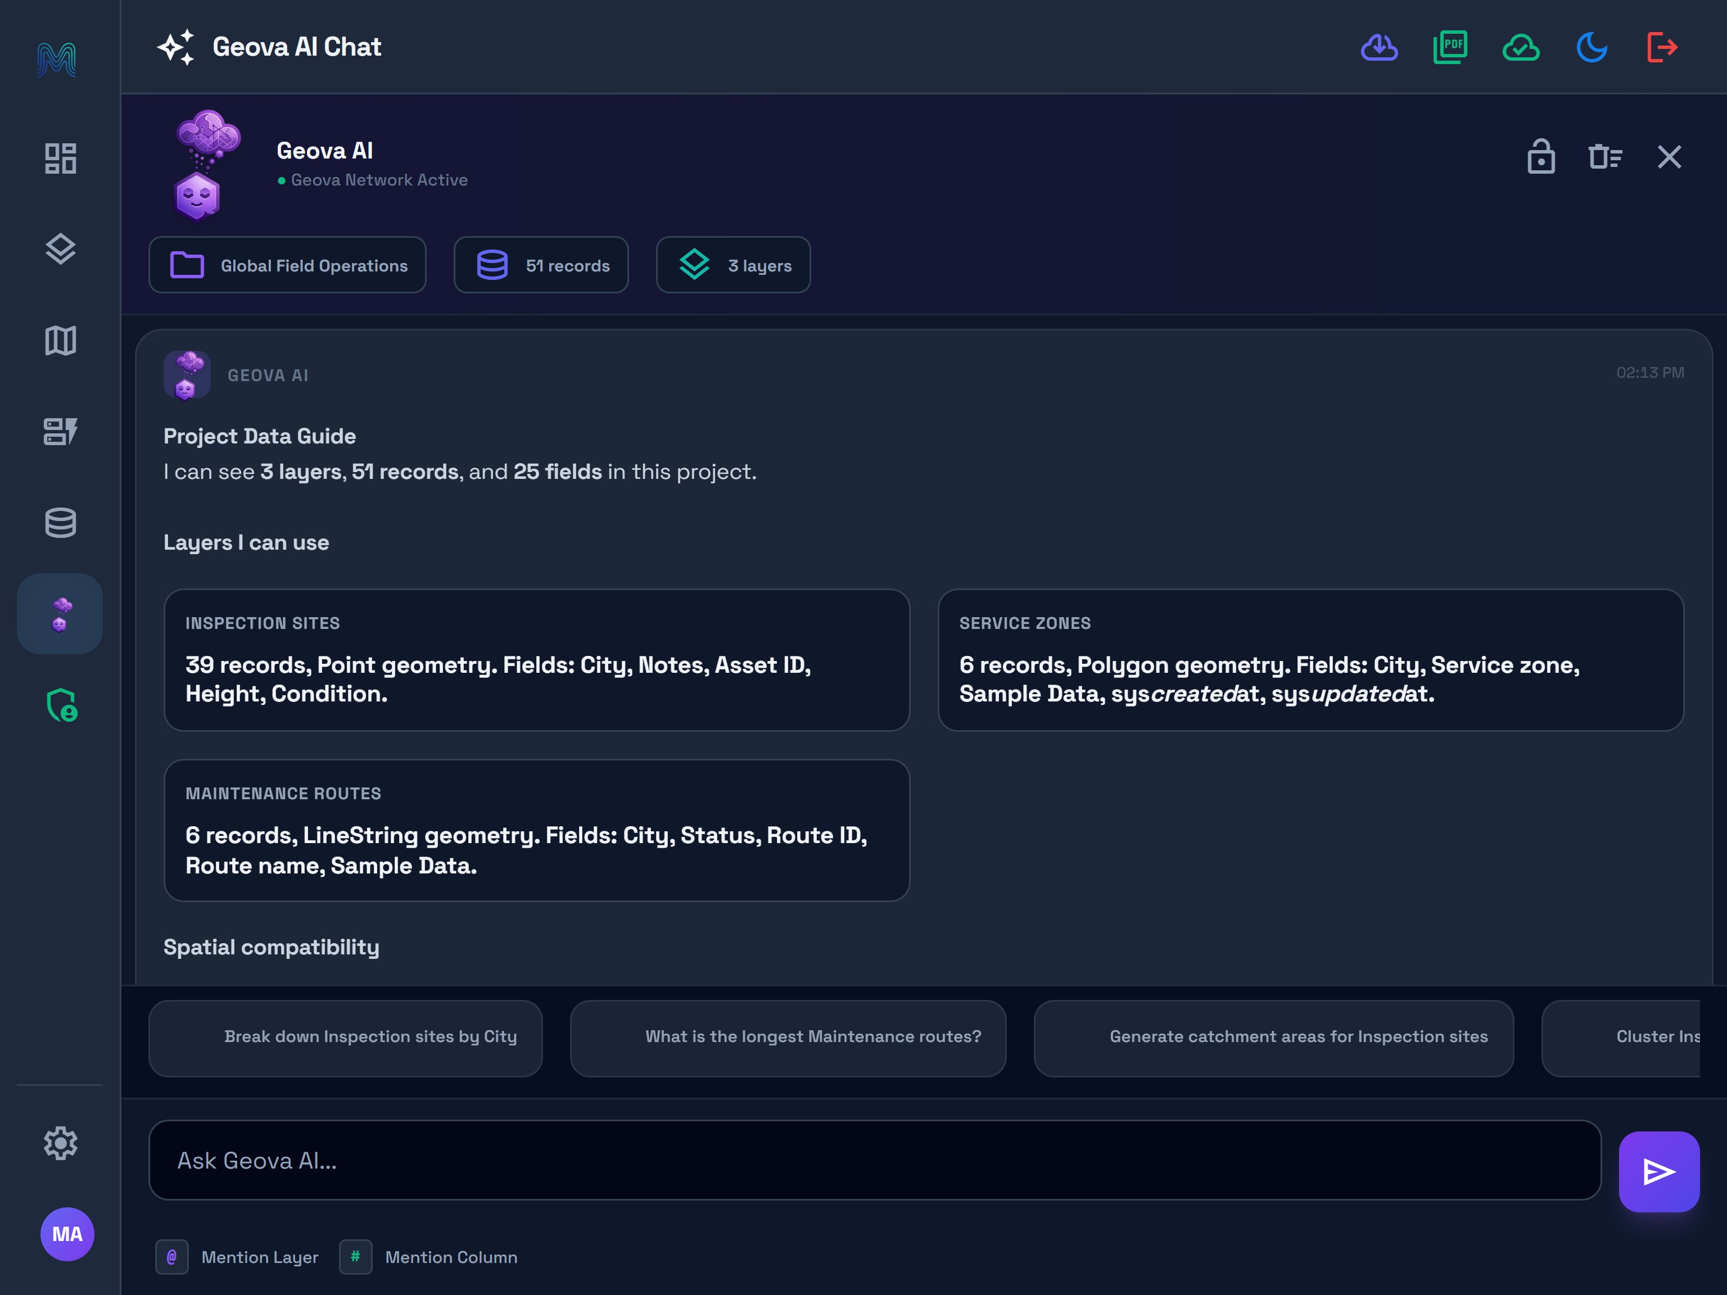Viewport: 1727px width, 1295px height.
Task: Click 'Geova Network Active' status text
Action: tap(379, 180)
